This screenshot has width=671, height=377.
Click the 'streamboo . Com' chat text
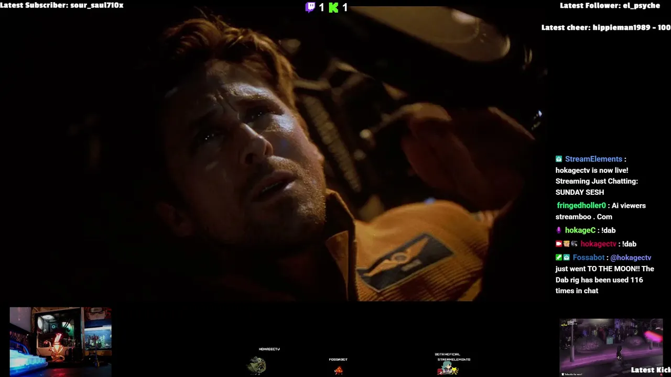tap(584, 217)
